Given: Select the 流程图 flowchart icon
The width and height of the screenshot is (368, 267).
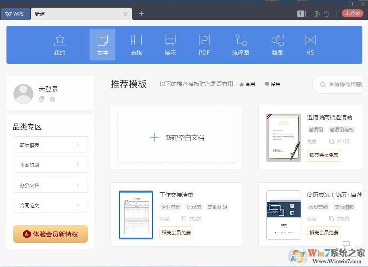Looking at the screenshot, I should pos(240,44).
